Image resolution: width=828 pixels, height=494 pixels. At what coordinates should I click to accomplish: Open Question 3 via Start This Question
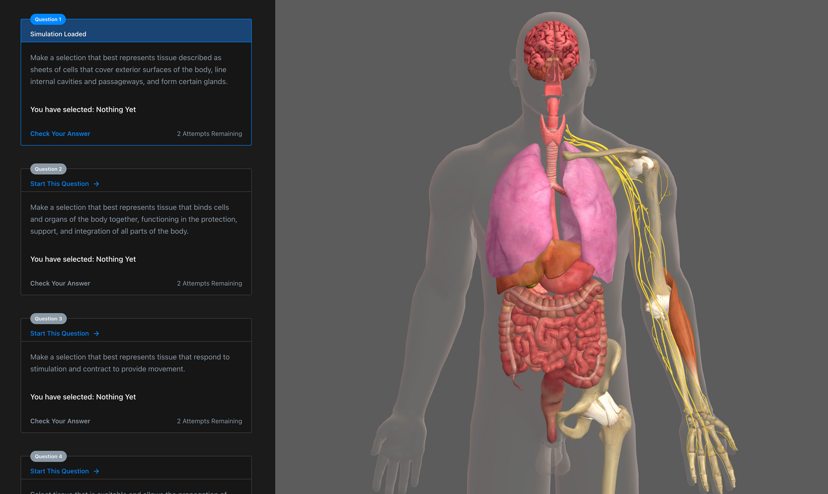[x=60, y=333]
